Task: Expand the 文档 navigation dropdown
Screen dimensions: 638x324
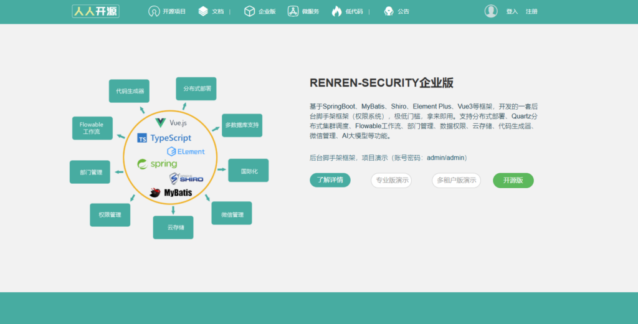Action: (212, 11)
